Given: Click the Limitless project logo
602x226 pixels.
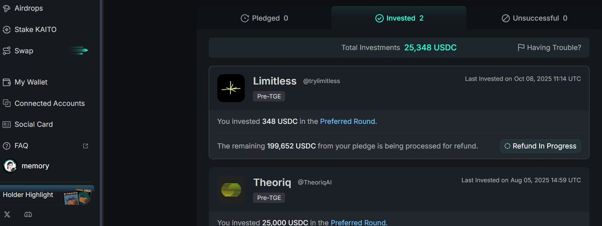Looking at the screenshot, I should 231,88.
